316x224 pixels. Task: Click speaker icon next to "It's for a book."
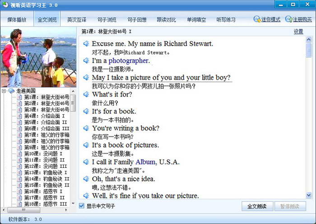click(x=85, y=112)
